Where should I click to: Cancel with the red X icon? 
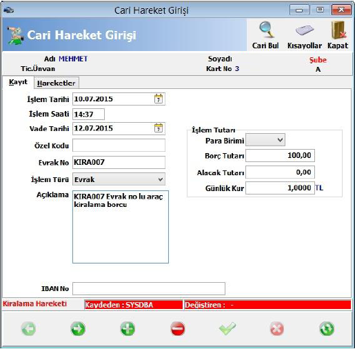click(277, 328)
